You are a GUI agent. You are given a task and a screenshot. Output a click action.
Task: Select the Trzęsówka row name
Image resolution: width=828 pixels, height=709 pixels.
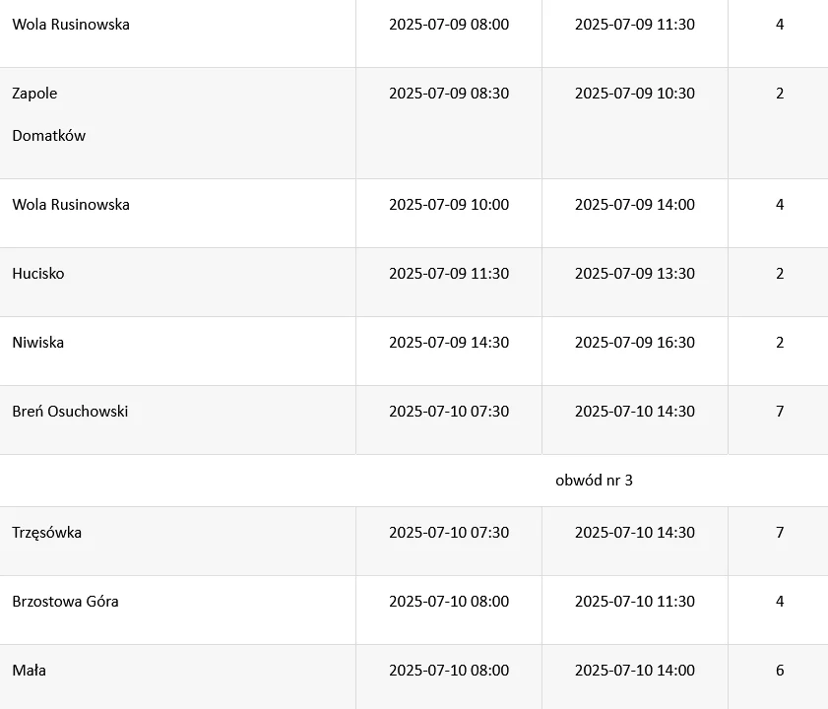[47, 533]
